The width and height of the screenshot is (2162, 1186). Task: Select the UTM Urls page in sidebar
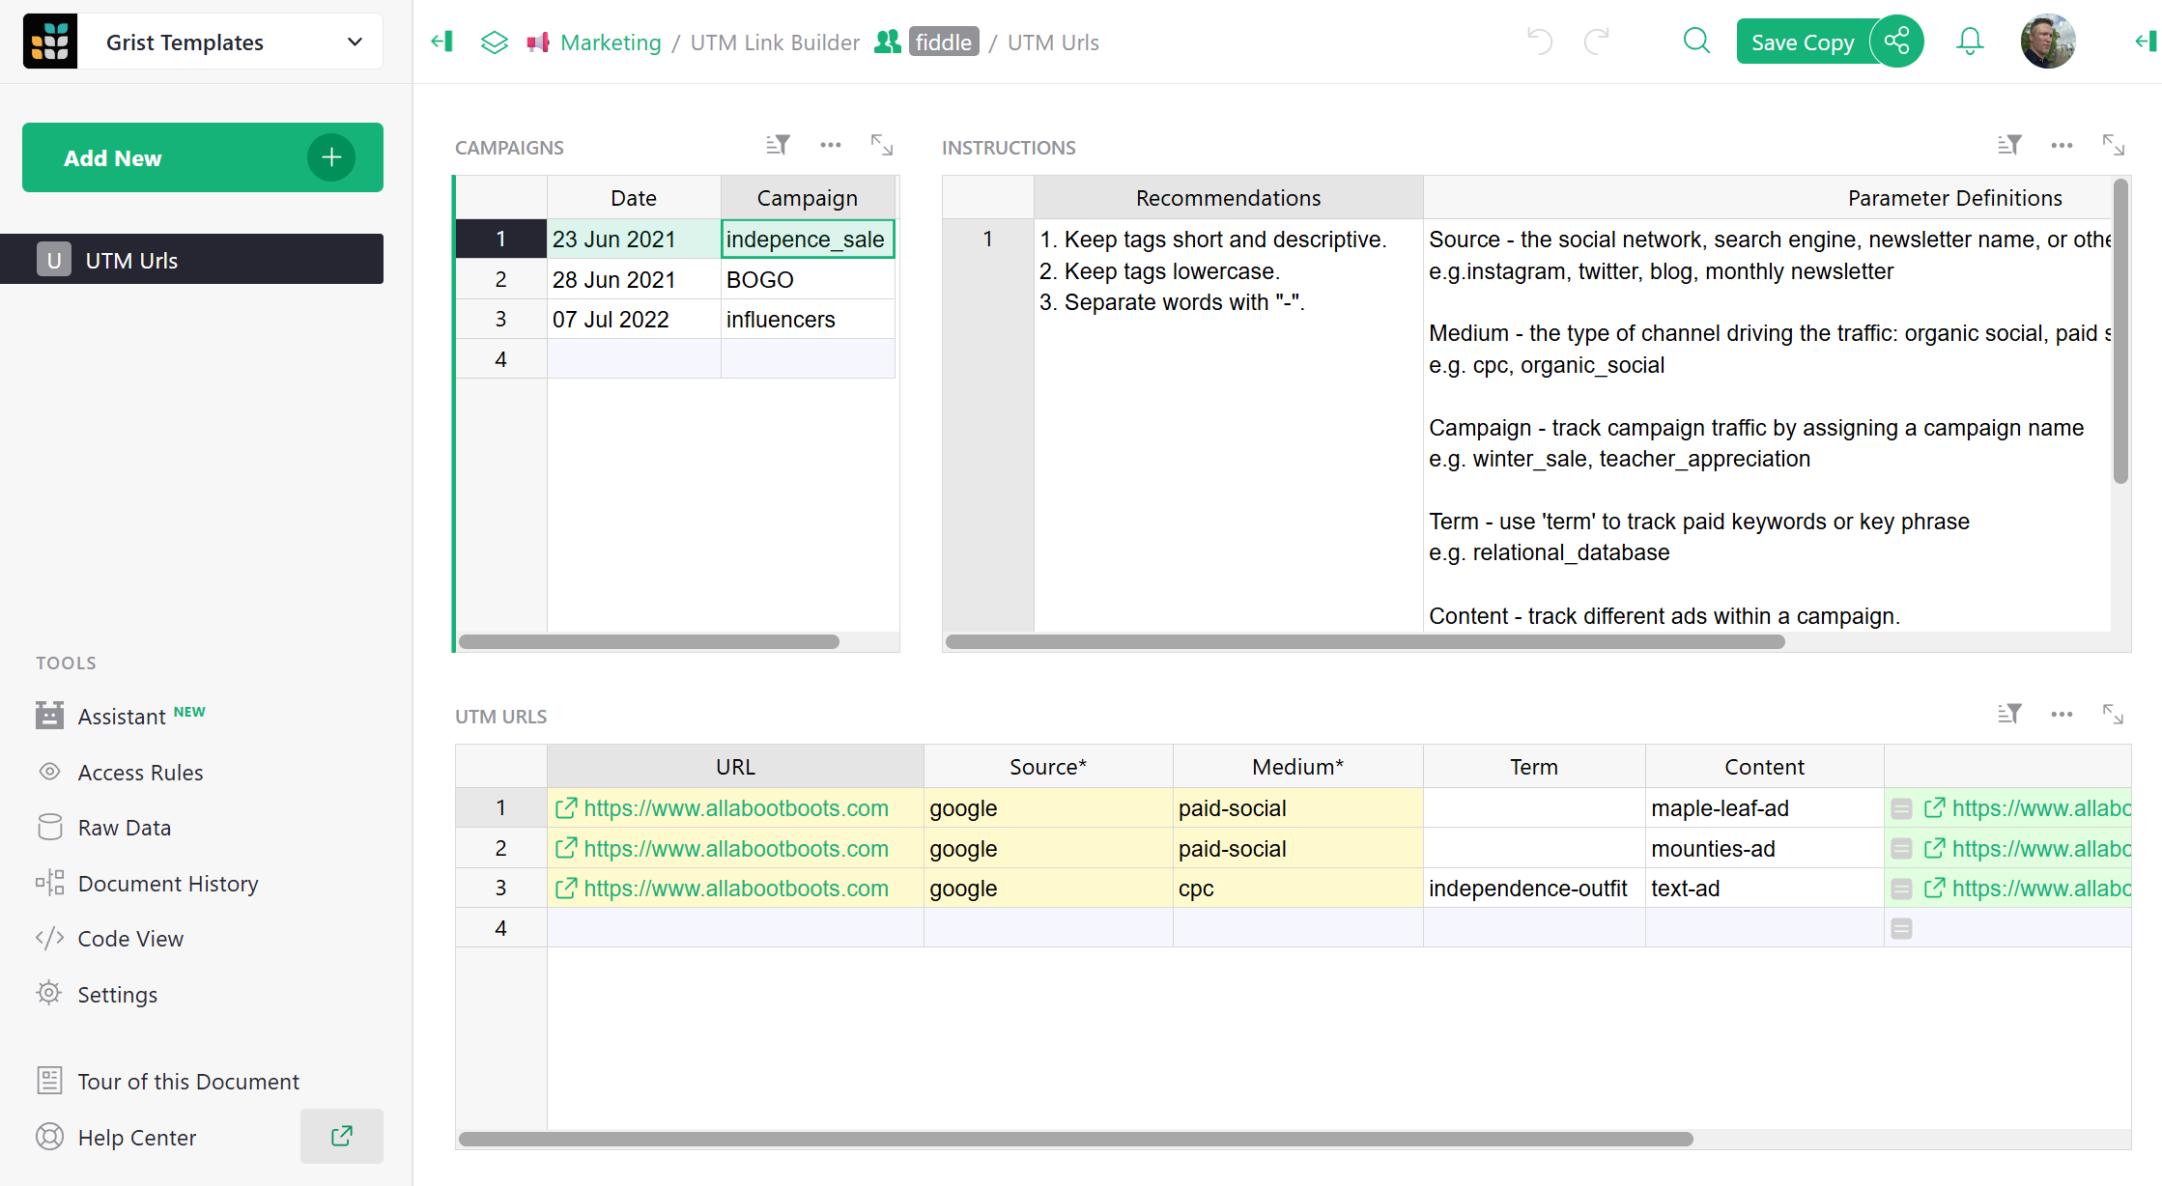click(x=131, y=259)
